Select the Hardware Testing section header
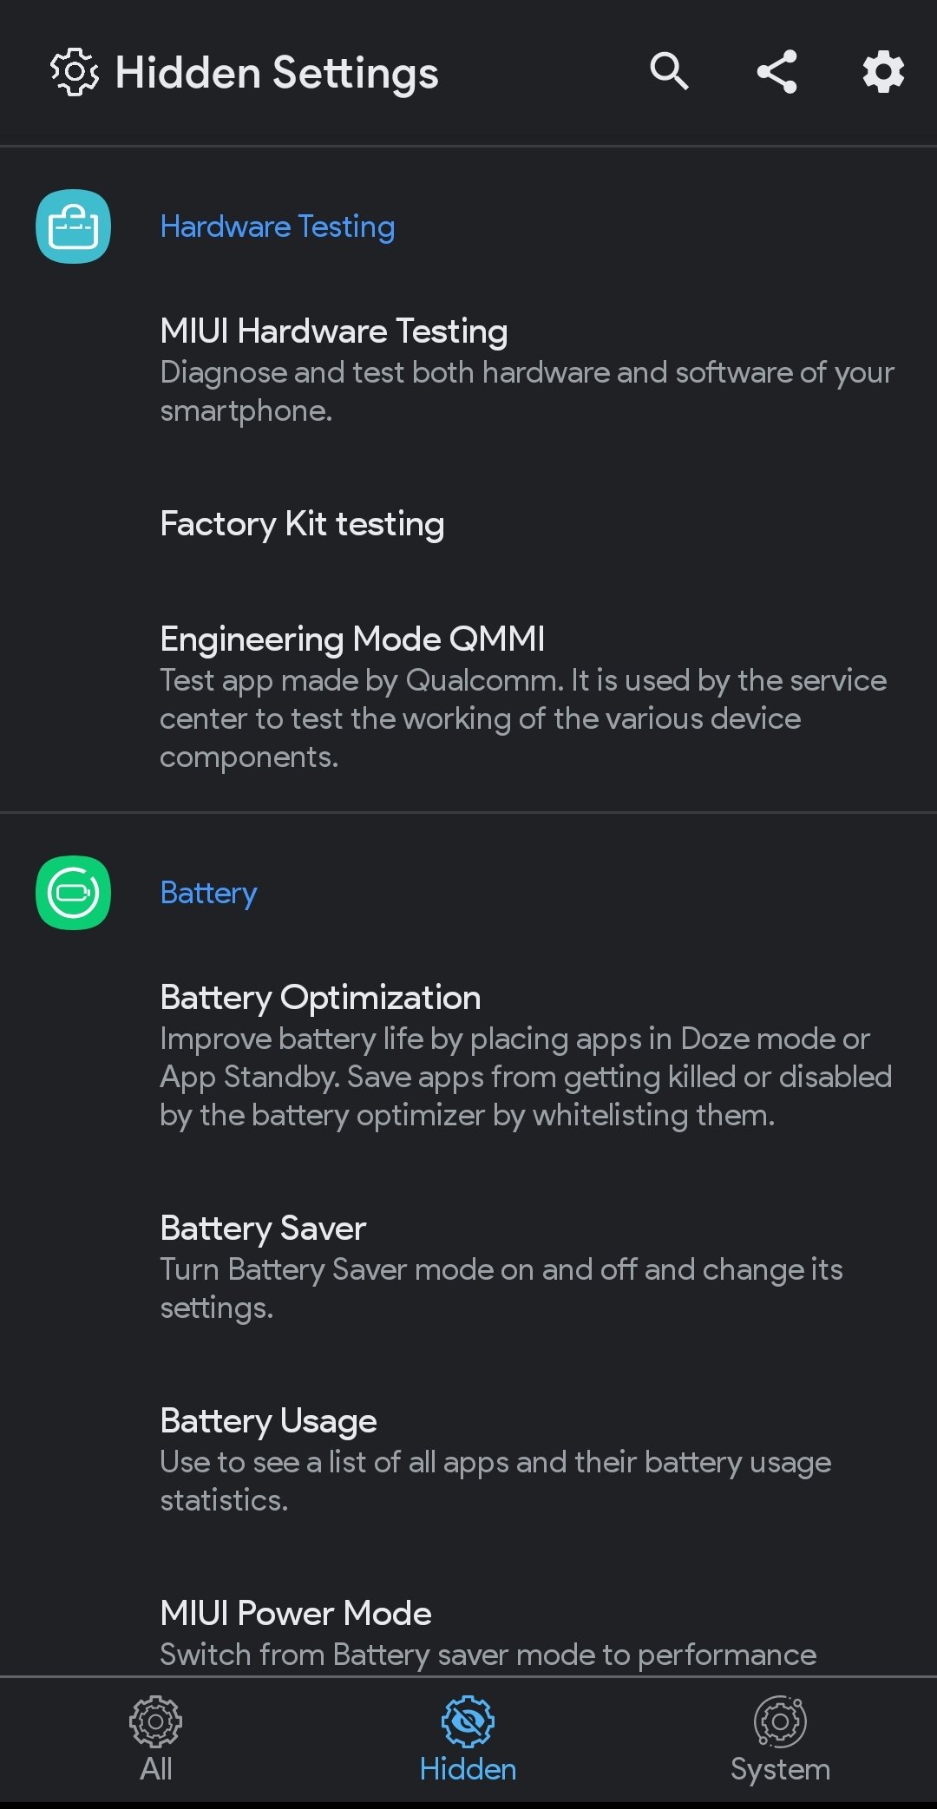Image resolution: width=937 pixels, height=1809 pixels. 278,226
